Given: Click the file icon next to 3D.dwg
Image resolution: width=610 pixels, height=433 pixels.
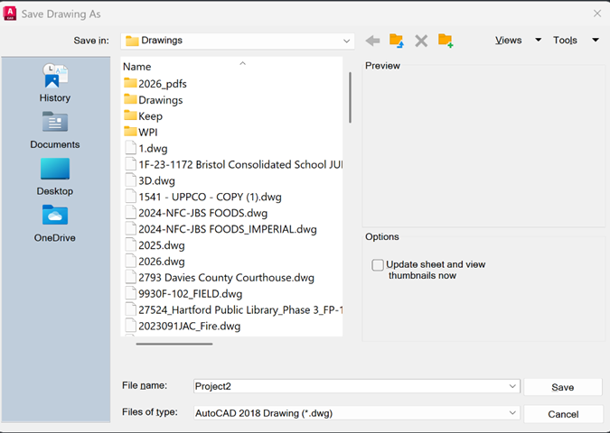Looking at the screenshot, I should point(131,180).
